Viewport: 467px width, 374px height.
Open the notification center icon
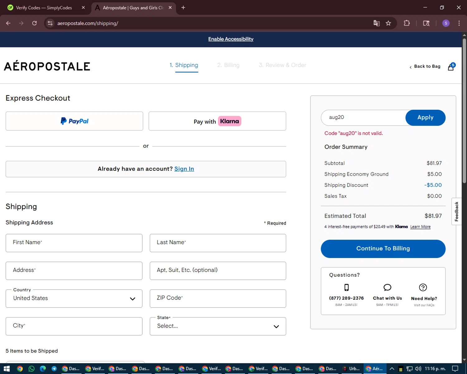tap(455, 369)
